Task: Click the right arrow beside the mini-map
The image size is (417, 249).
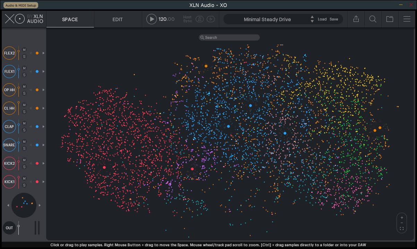Action: [40, 205]
